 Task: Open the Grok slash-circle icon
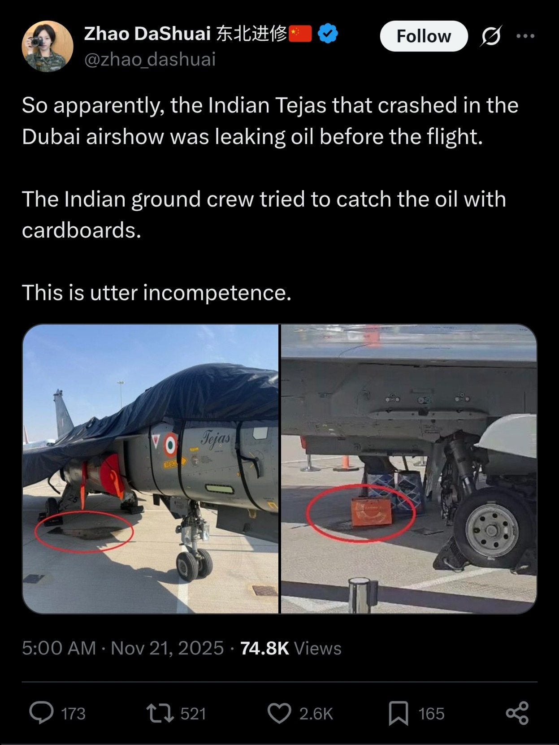(490, 36)
